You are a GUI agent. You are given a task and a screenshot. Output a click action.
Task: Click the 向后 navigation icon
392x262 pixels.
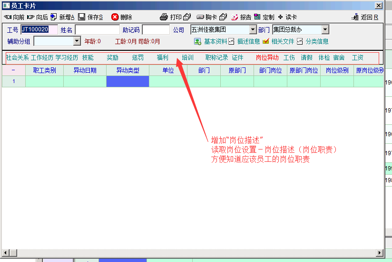coord(31,17)
